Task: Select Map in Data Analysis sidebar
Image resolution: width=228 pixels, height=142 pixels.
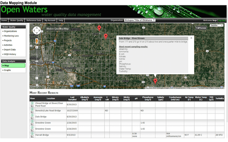Action: point(13,66)
